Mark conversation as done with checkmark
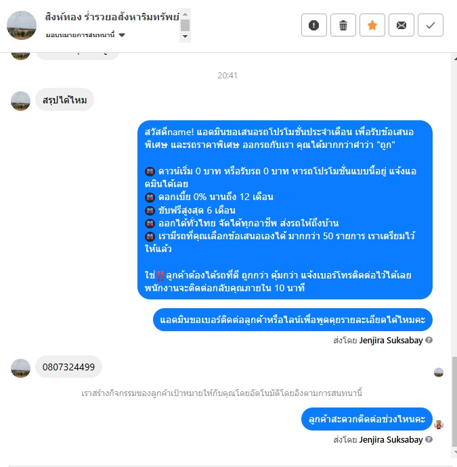The image size is (457, 467). [431, 25]
